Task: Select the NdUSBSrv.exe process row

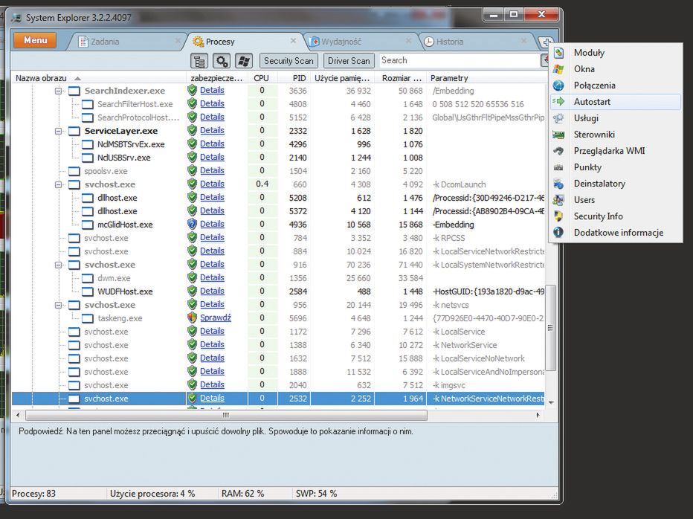Action: point(278,158)
